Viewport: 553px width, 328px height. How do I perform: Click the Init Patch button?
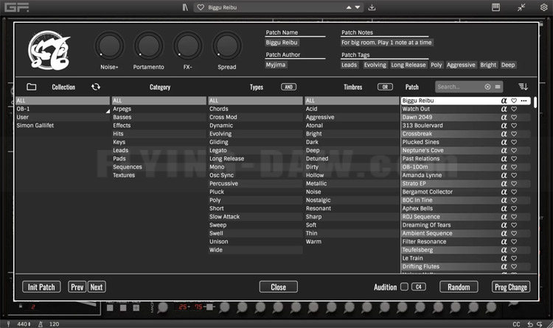tap(41, 287)
